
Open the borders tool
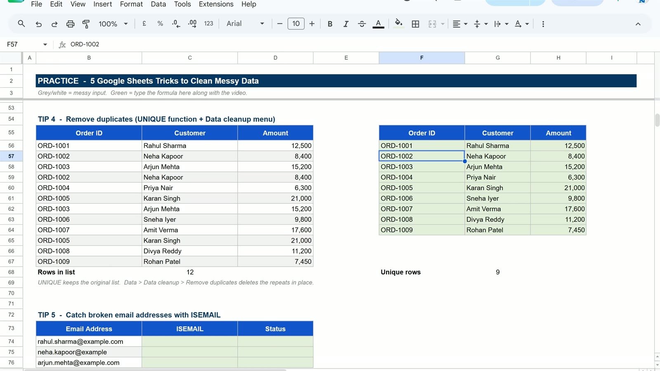click(415, 24)
